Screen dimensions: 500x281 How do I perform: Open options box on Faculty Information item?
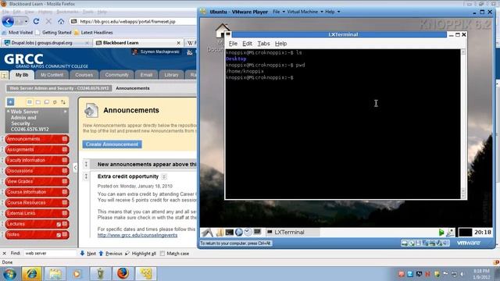click(65, 160)
